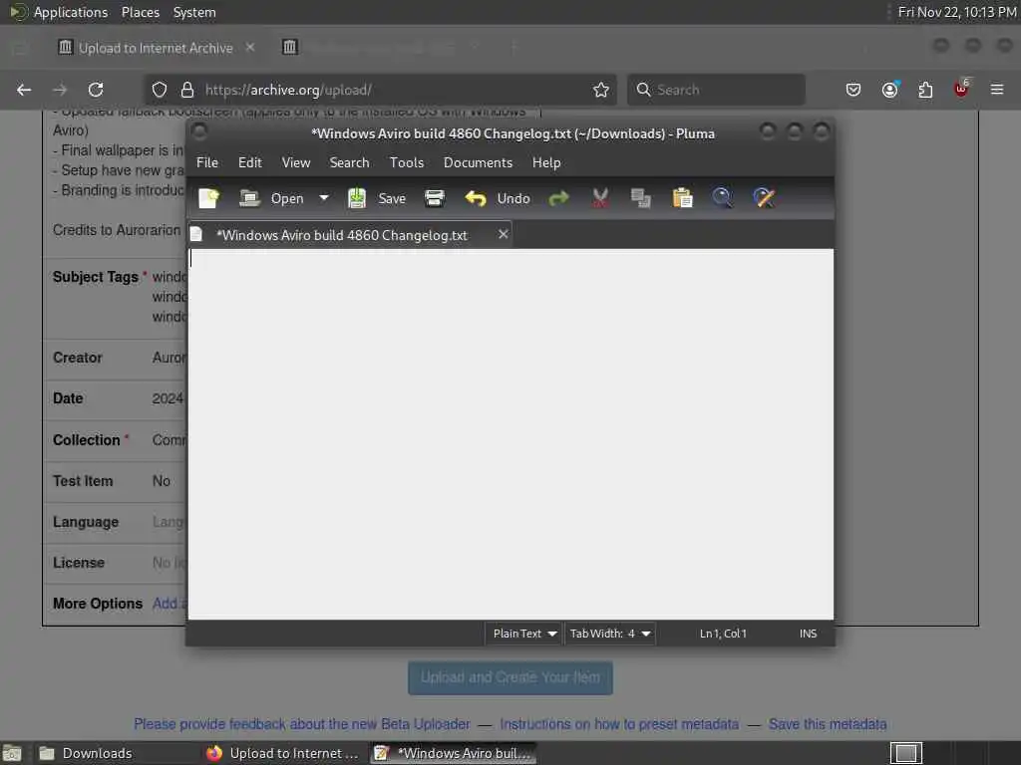1021x765 pixels.
Task: Open the File menu in Pluma
Action: (207, 162)
